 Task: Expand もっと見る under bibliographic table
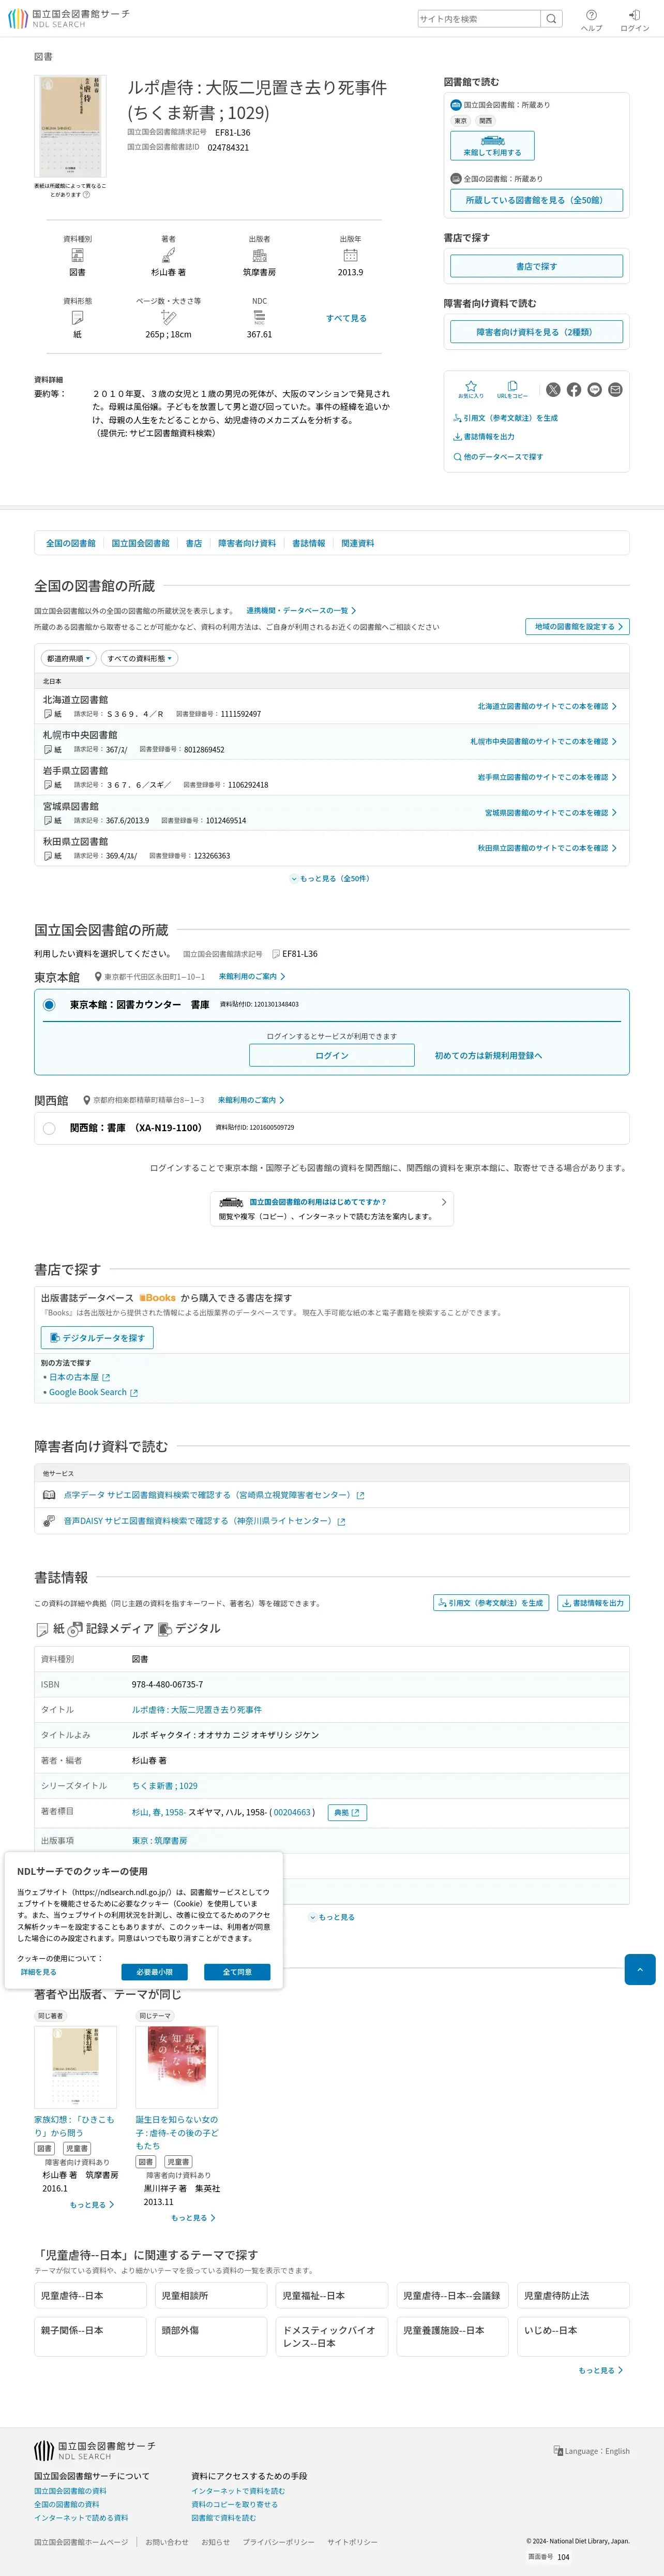332,1917
